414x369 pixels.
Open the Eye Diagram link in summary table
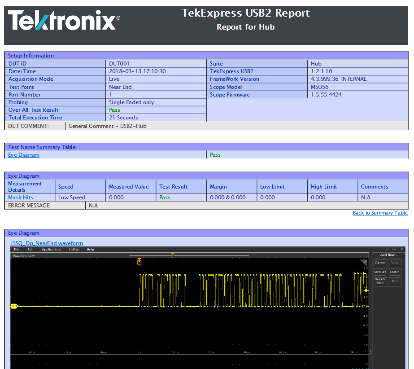tap(24, 155)
